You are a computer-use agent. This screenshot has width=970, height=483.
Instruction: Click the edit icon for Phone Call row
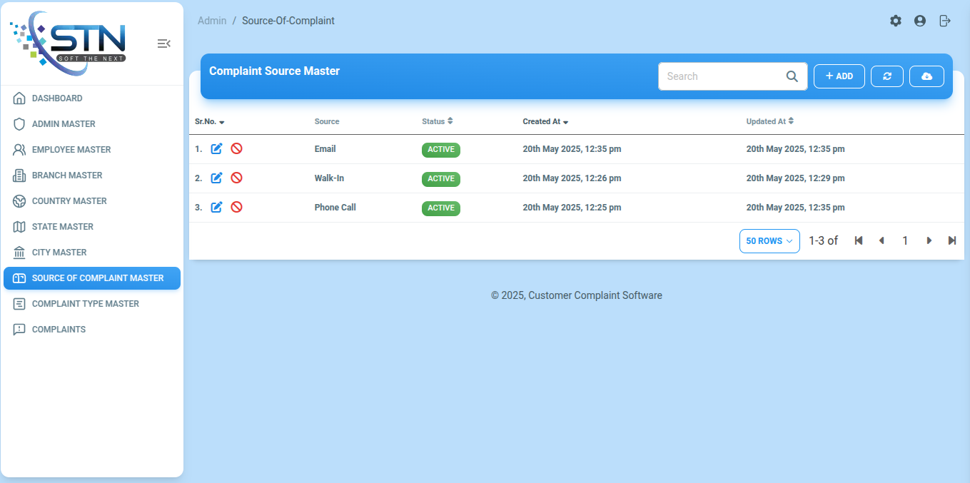pos(217,207)
